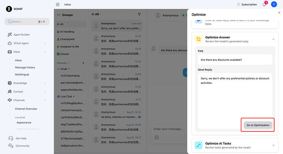Select the AI Handling group
This screenshot has height=154, width=283.
(71, 31)
